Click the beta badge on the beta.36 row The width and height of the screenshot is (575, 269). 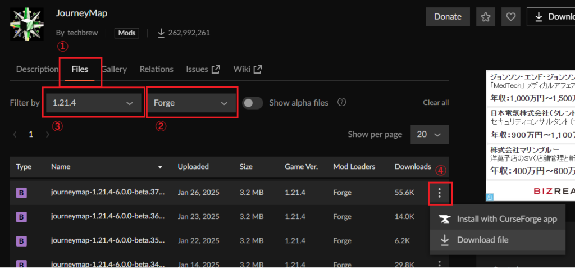point(22,217)
